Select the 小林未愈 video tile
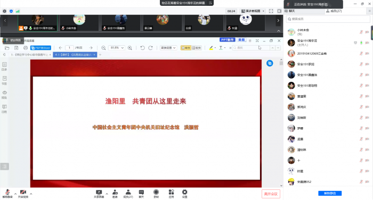373x200 pixels. pyautogui.click(x=79, y=23)
